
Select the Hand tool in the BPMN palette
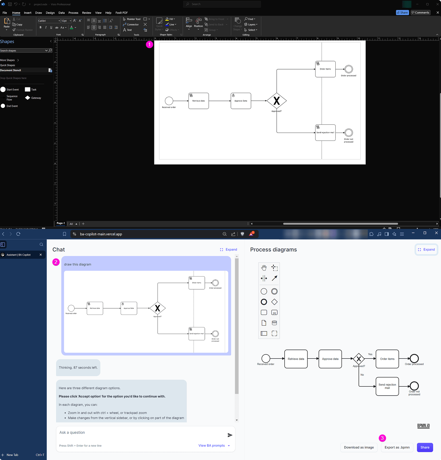pos(264,268)
